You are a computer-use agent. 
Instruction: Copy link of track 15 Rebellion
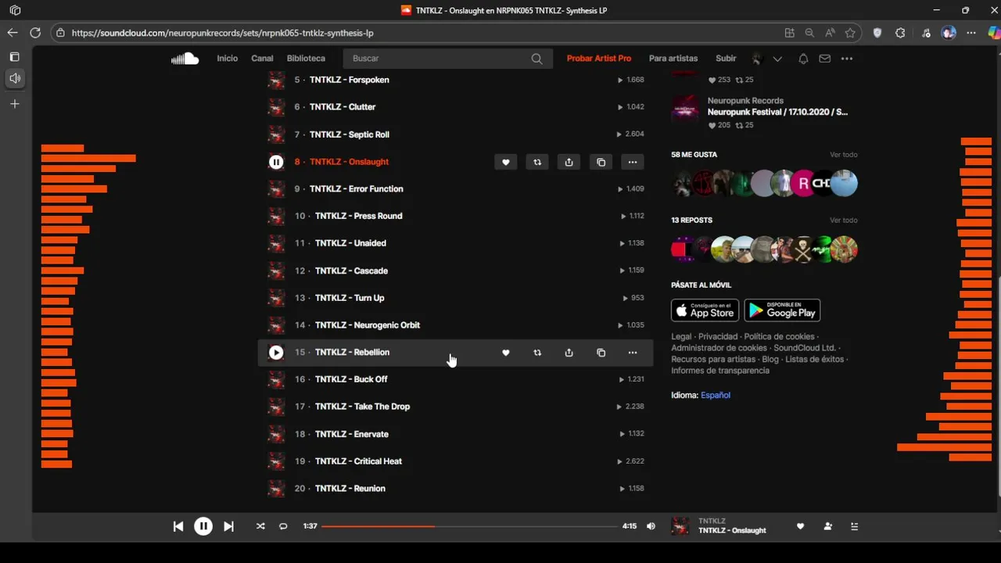[601, 353]
